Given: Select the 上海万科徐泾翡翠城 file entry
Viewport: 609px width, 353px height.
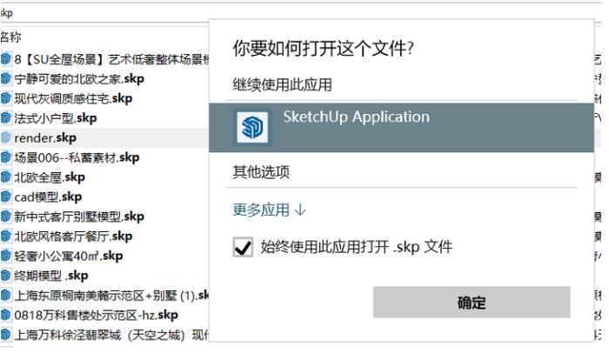Looking at the screenshot, I should (104, 335).
